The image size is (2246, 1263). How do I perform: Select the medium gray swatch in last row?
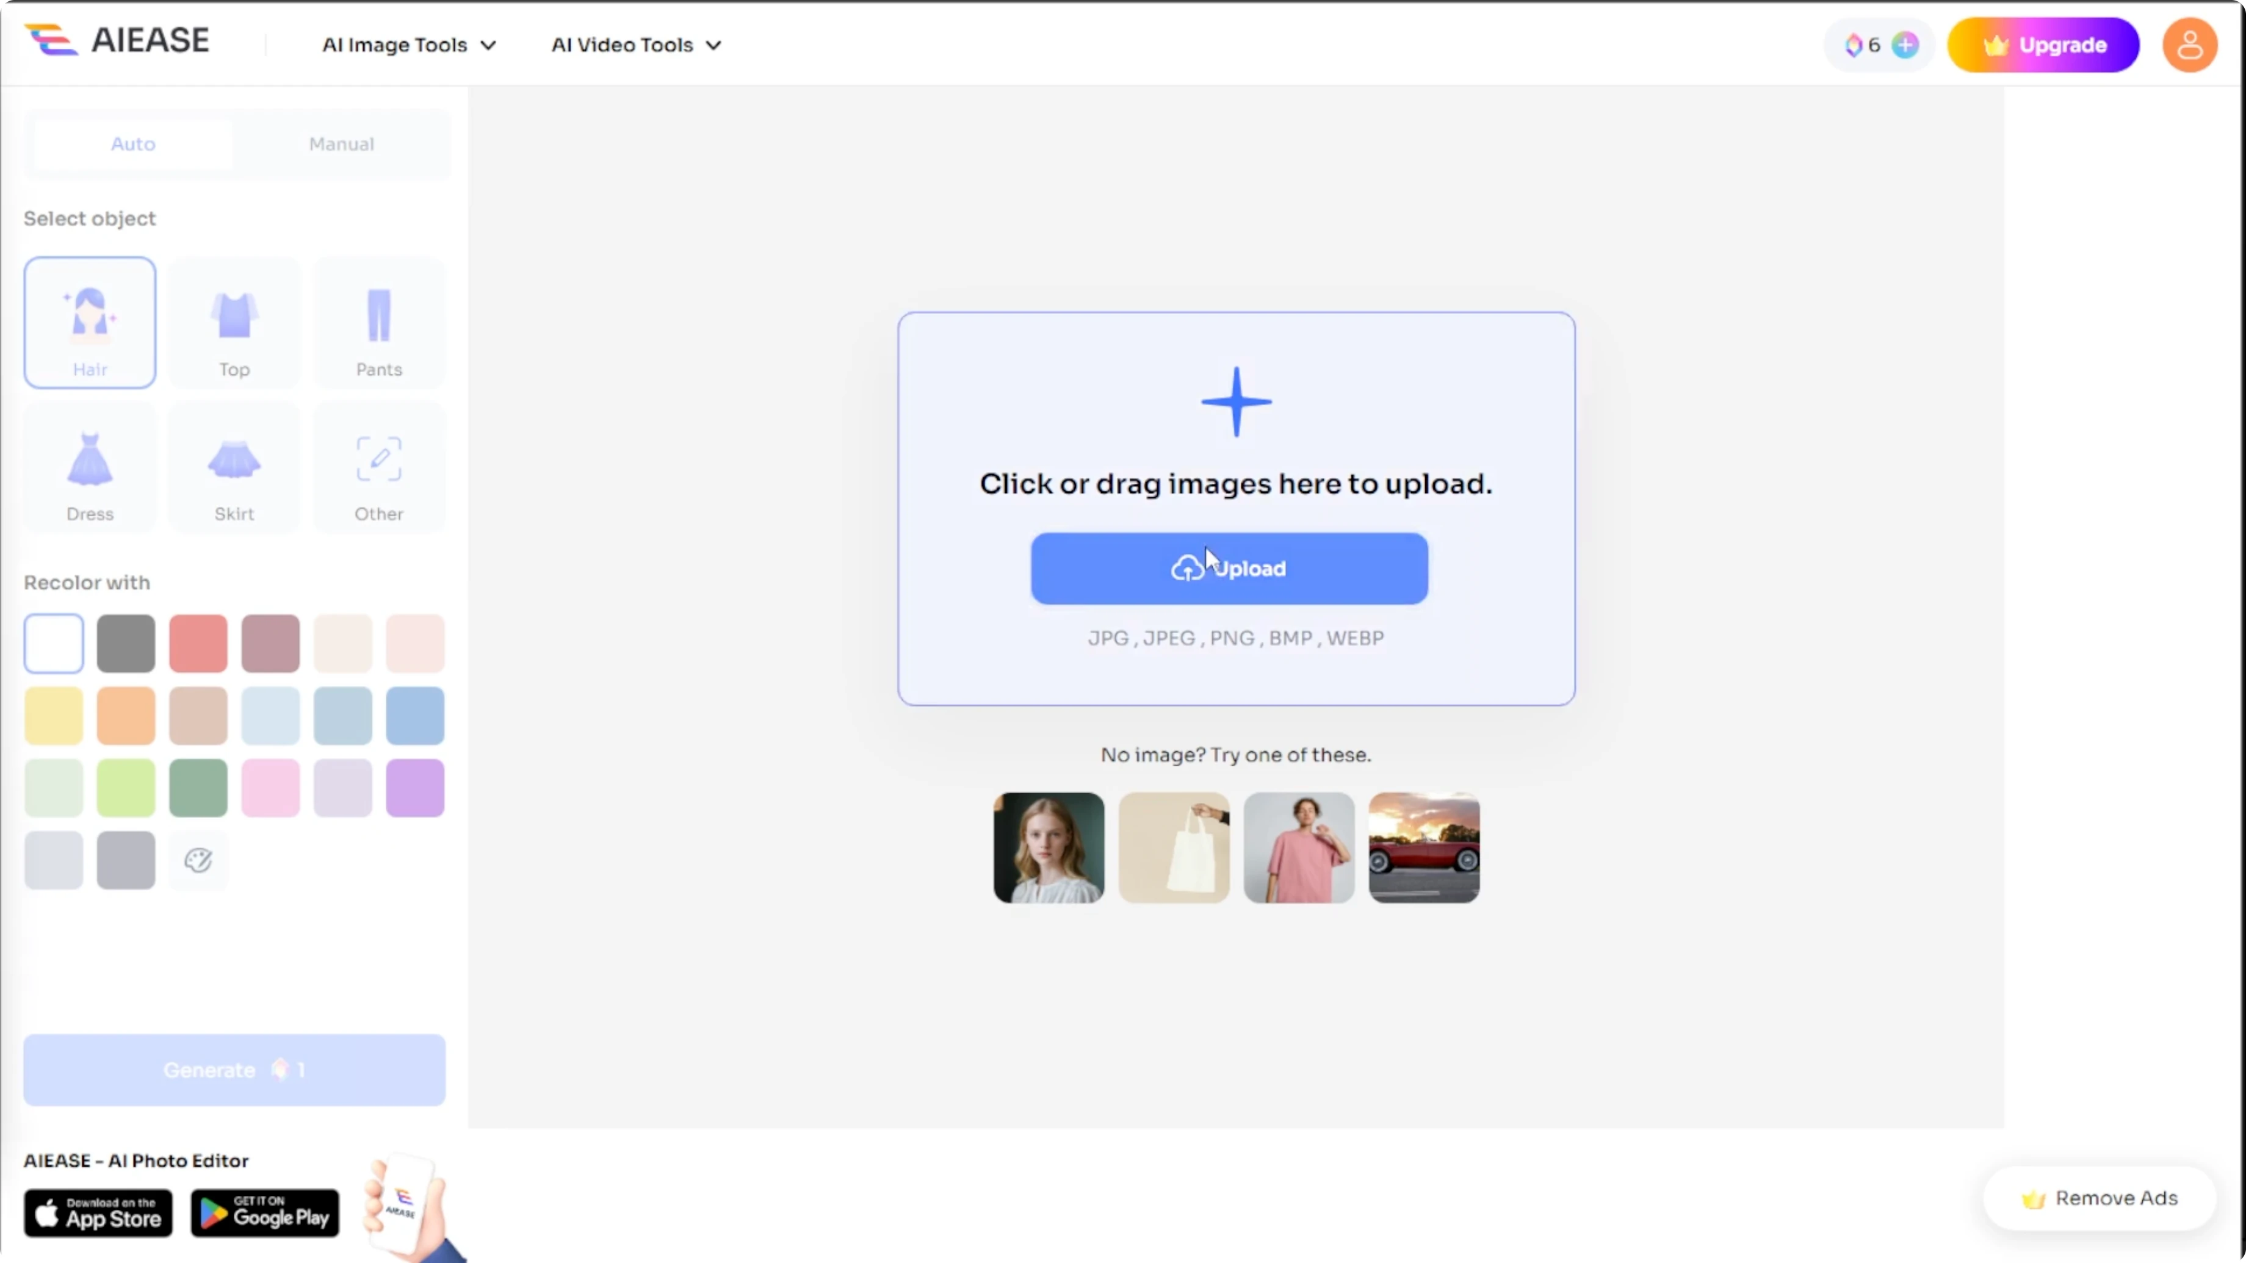click(x=126, y=860)
